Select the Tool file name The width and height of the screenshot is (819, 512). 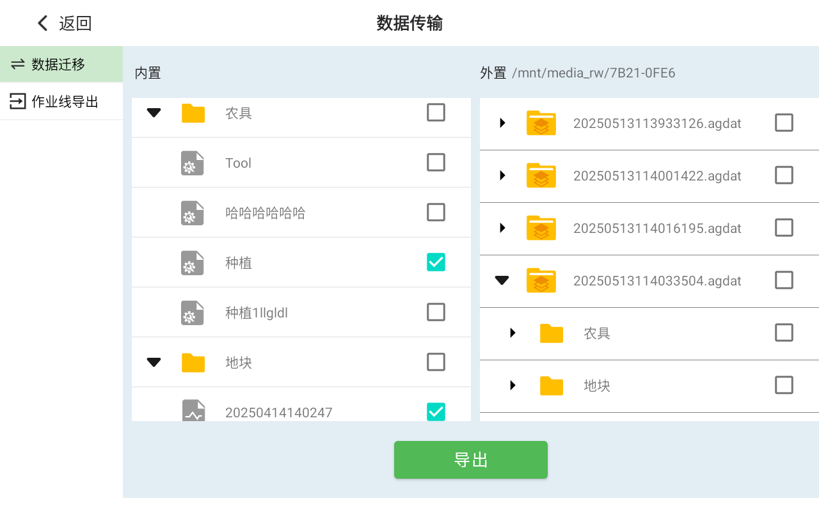238,163
